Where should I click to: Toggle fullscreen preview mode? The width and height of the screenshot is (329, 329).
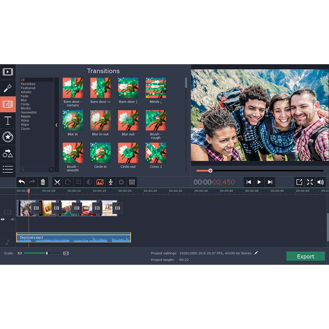(x=310, y=182)
